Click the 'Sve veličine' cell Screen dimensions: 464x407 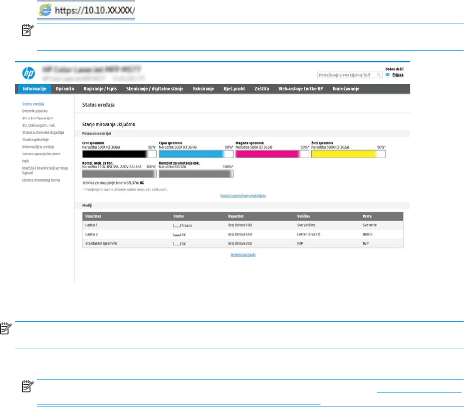click(x=306, y=225)
